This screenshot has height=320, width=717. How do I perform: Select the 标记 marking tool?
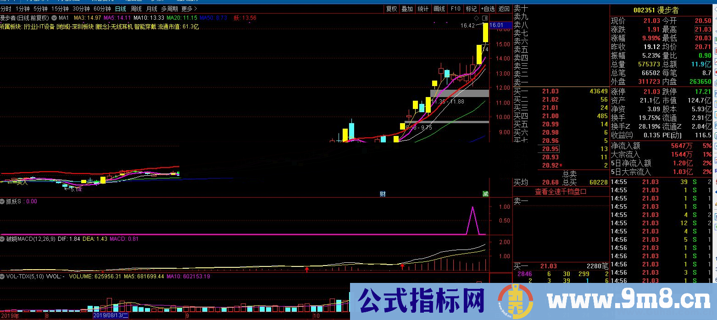pyautogui.click(x=471, y=8)
